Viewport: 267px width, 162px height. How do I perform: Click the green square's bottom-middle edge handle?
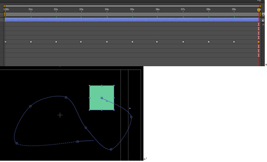[x=102, y=110]
